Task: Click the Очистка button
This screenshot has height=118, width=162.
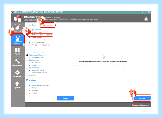Action: point(142,98)
